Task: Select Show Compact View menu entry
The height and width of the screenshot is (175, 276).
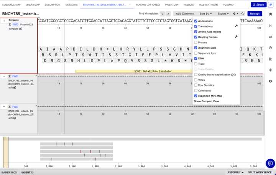Action: [x=207, y=101]
